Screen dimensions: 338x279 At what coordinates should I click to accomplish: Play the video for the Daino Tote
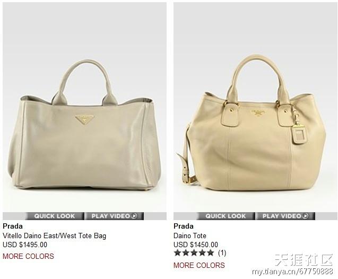285,216
